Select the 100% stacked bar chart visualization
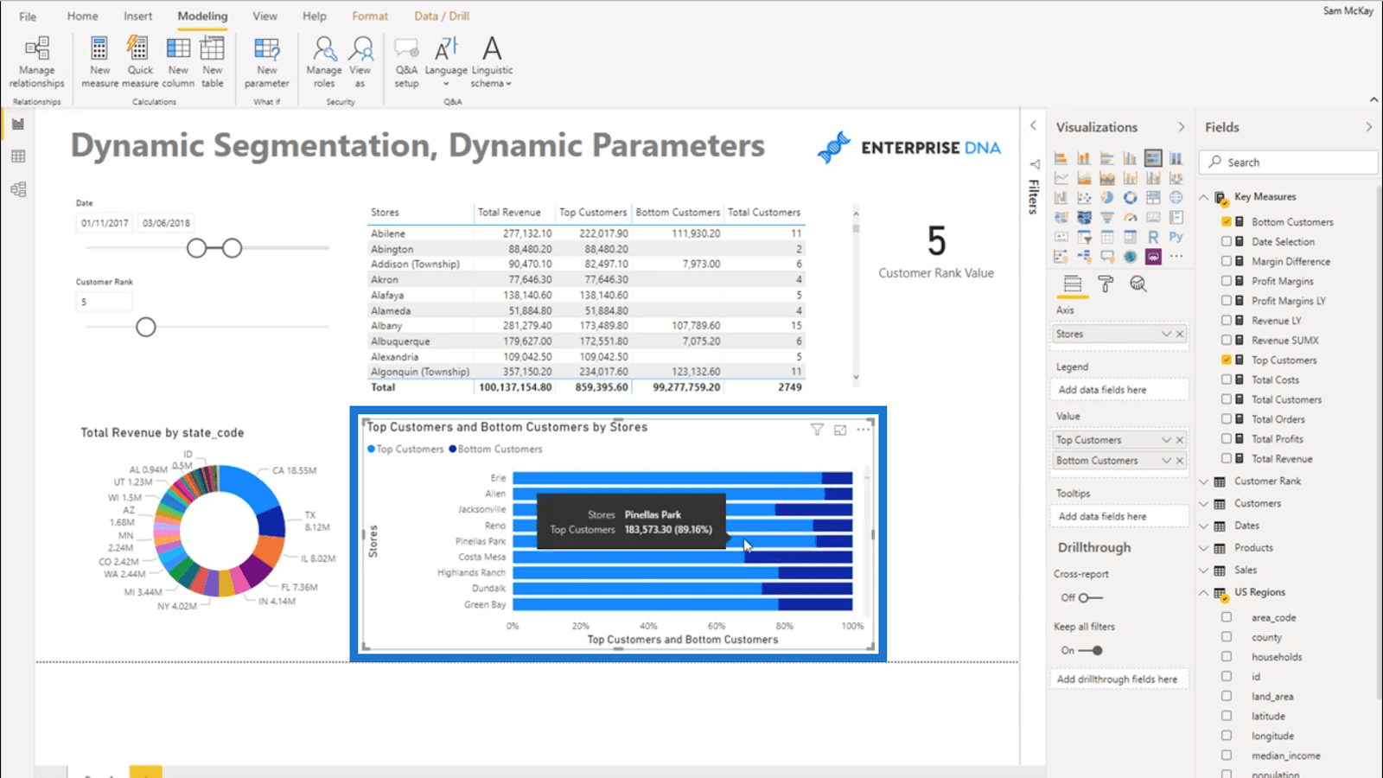The width and height of the screenshot is (1383, 778). click(1153, 158)
